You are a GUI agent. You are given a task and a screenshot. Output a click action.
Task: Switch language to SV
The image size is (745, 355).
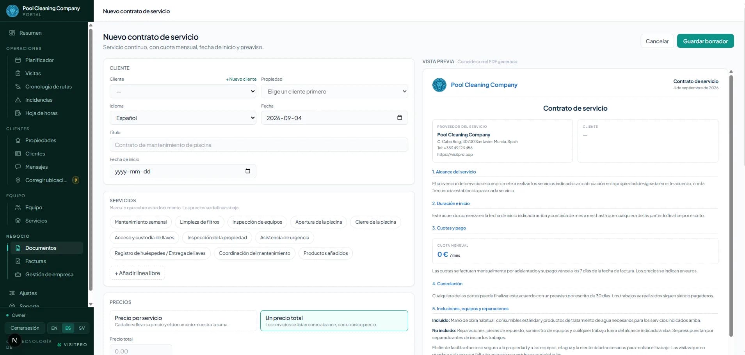[82, 328]
